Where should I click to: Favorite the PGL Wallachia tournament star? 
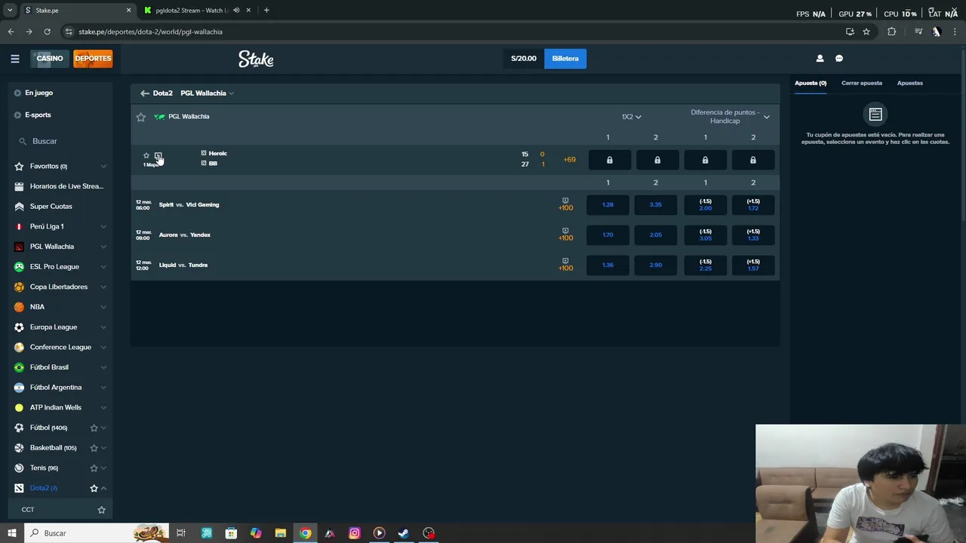coord(140,117)
